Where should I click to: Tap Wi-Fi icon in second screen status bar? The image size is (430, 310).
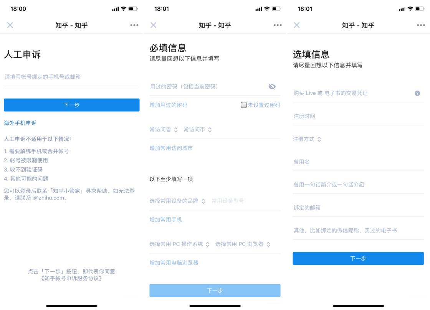267,9
